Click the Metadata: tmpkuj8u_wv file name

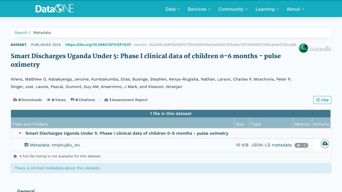point(55,145)
